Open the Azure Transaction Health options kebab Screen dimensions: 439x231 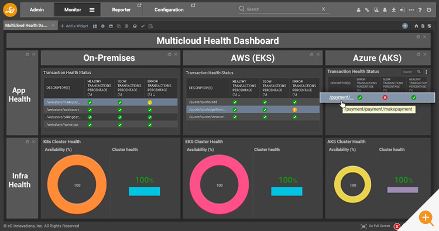426,72
